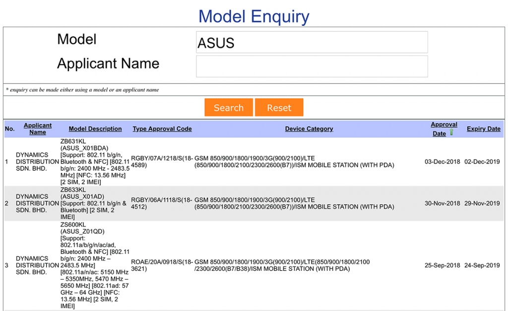Screen dimensions: 508x311
Task: Click approval code RGBY/07A/1218/S(18-4589)
Action: point(162,161)
